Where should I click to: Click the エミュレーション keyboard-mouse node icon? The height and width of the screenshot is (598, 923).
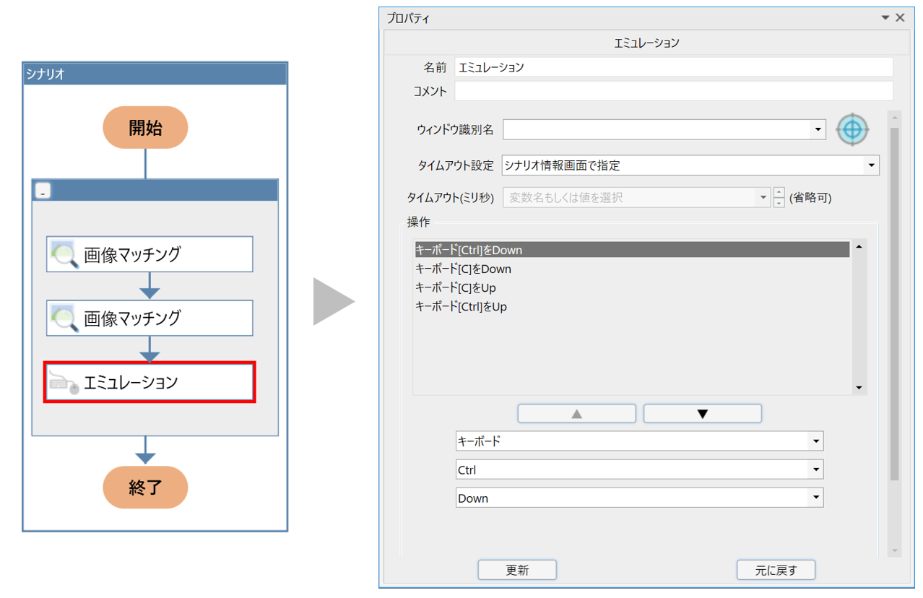pos(64,382)
